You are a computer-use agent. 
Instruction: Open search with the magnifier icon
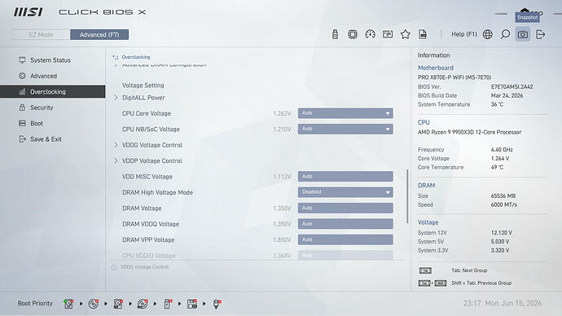pos(505,34)
